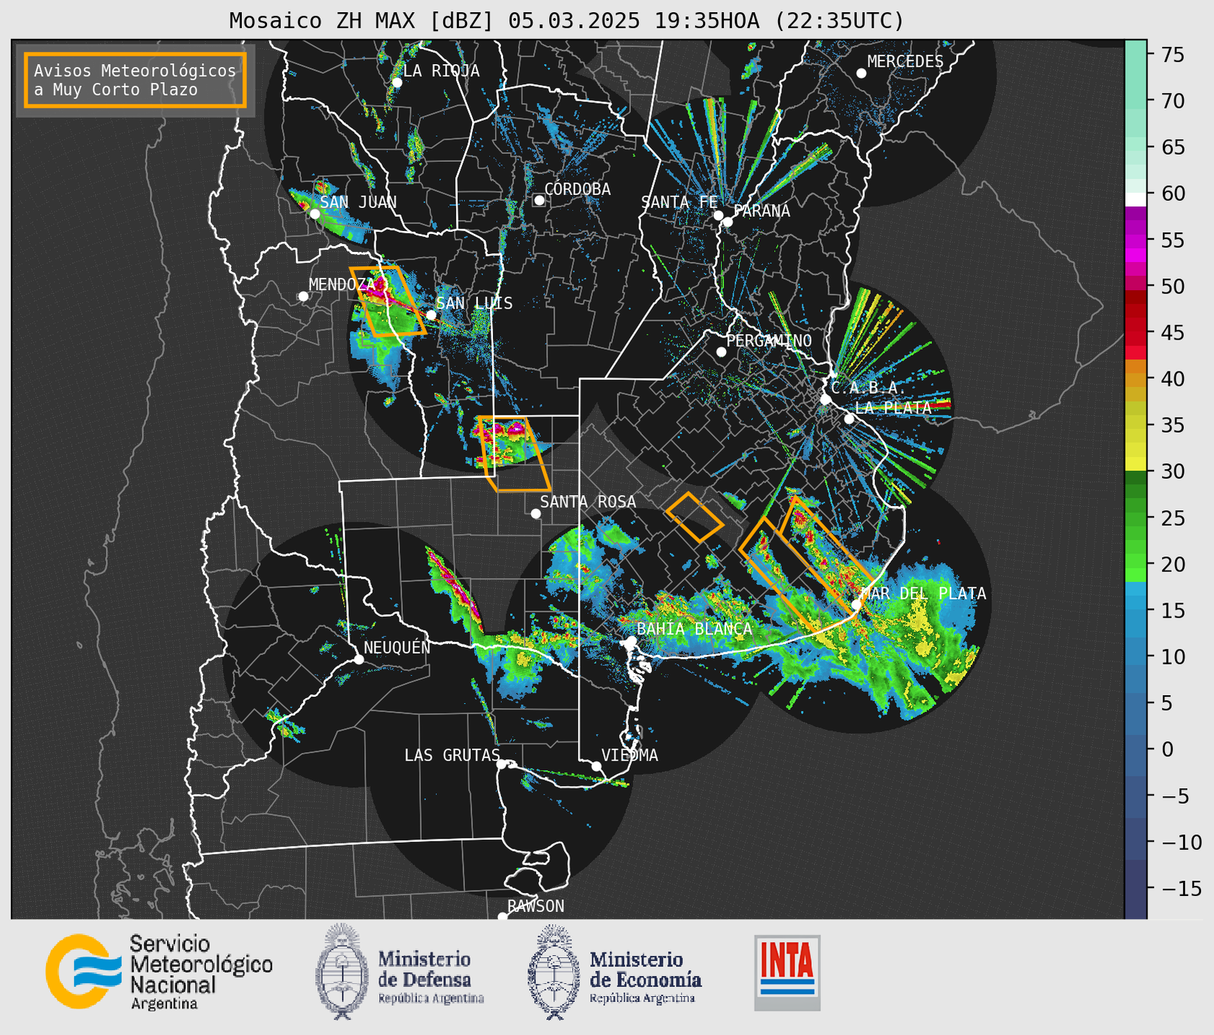This screenshot has height=1035, width=1214.
Task: Select the NEUQUÉN city label
Action: (x=397, y=648)
